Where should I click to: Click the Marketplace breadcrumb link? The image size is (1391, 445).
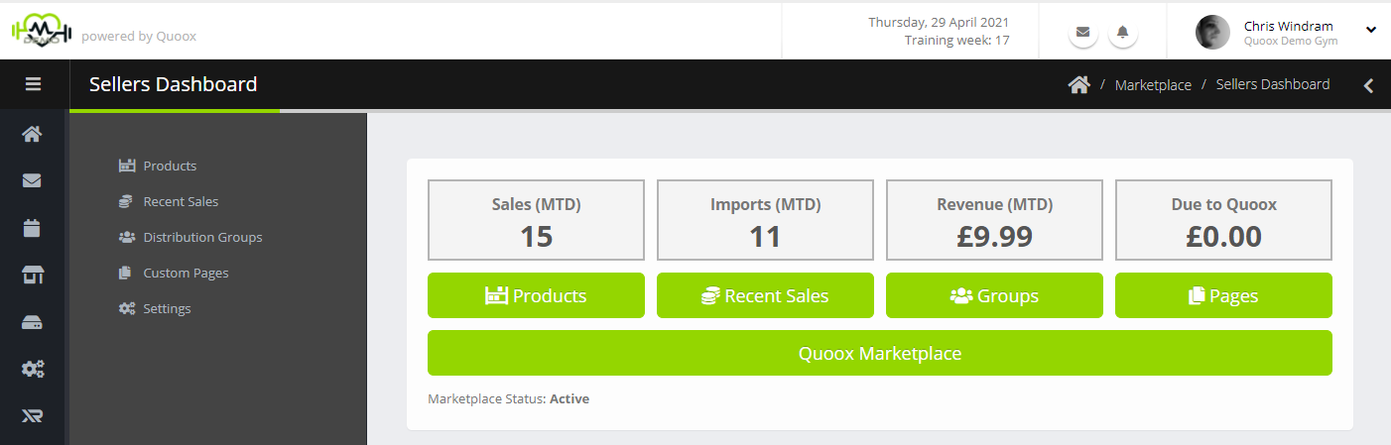pos(1153,85)
